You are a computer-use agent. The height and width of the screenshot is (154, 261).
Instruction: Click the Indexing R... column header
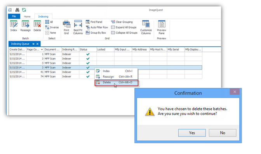tap(70, 49)
